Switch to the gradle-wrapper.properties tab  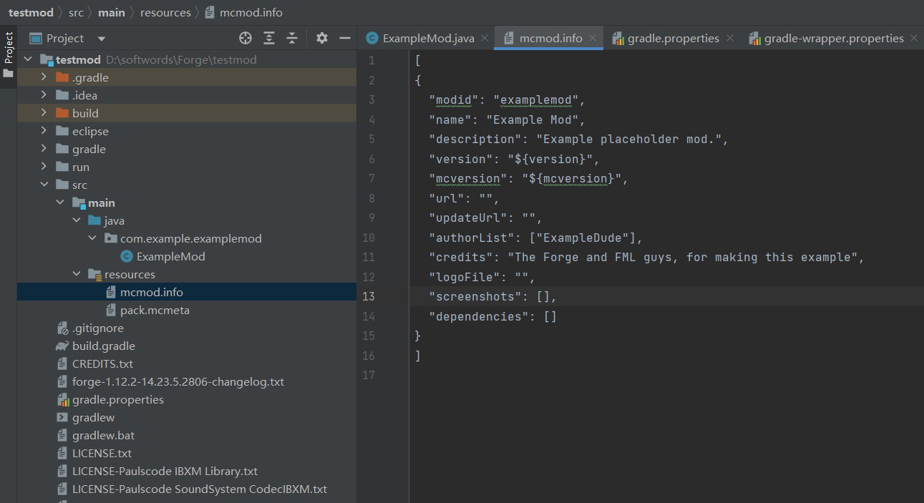833,39
